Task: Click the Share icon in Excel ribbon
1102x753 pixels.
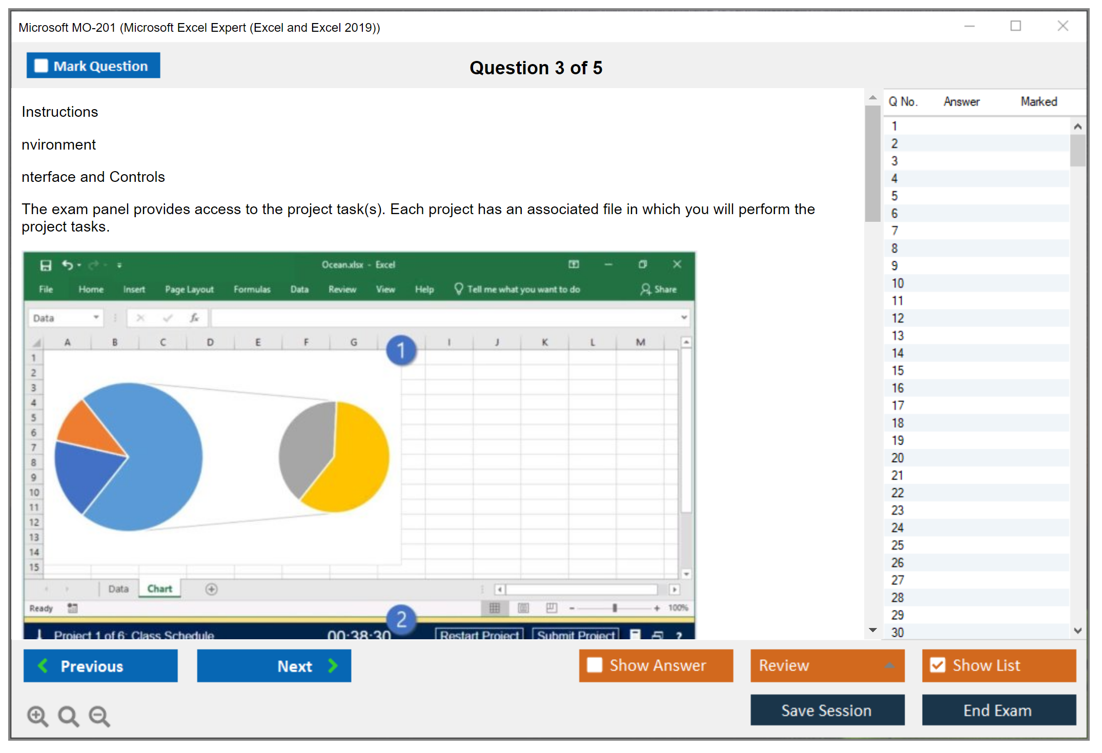Action: pos(645,289)
